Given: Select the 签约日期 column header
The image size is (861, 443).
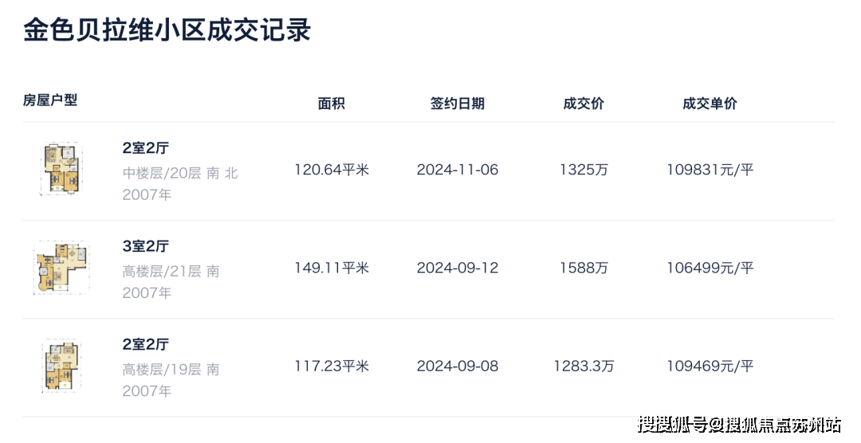Looking at the screenshot, I should [457, 104].
